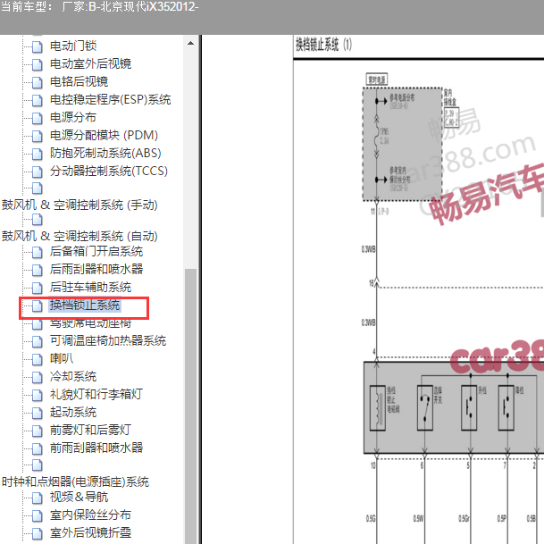Open 前雾灯和后雾灯 entry
The image size is (544, 544).
click(90, 430)
